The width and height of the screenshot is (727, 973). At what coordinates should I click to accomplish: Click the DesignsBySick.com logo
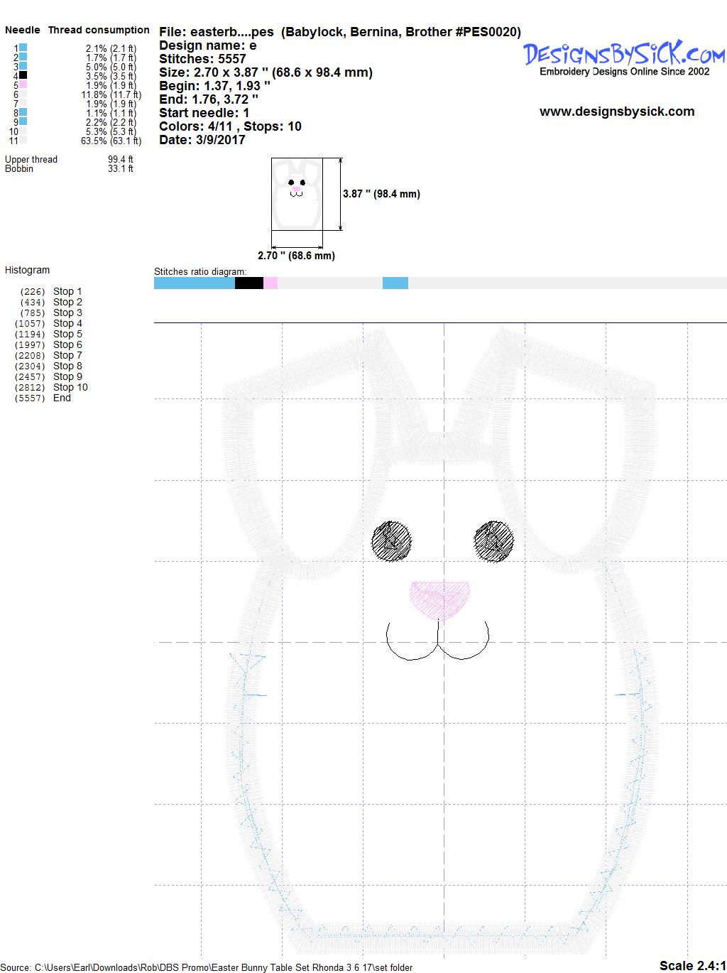click(x=624, y=54)
